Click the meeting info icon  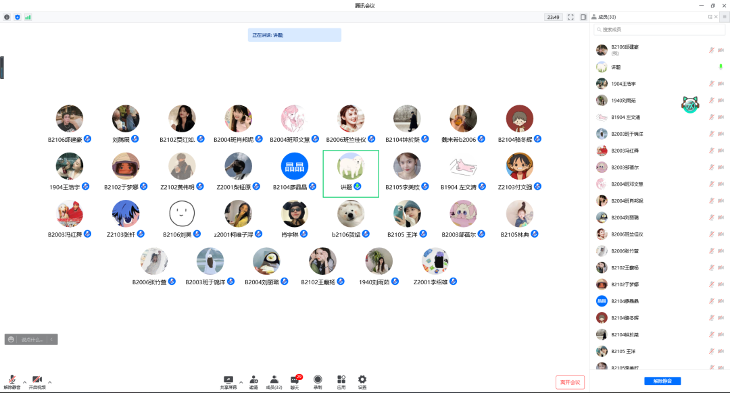[x=7, y=17]
